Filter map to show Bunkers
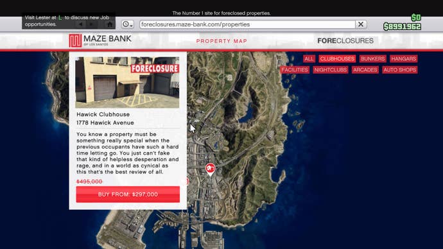 coord(372,59)
